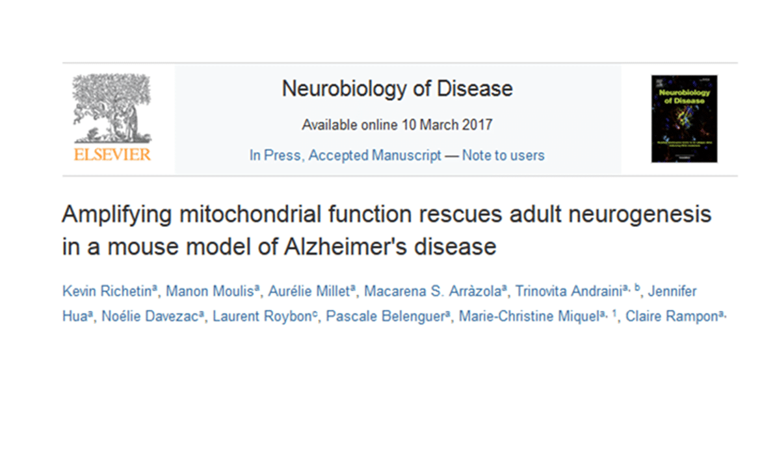This screenshot has width=775, height=458.
Task: Click the Elsevier tree logo
Action: coord(111,109)
